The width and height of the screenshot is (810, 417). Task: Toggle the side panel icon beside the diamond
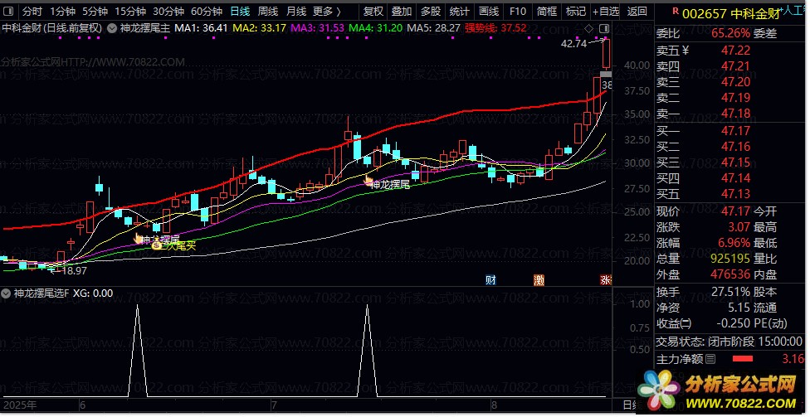pyautogui.click(x=604, y=28)
